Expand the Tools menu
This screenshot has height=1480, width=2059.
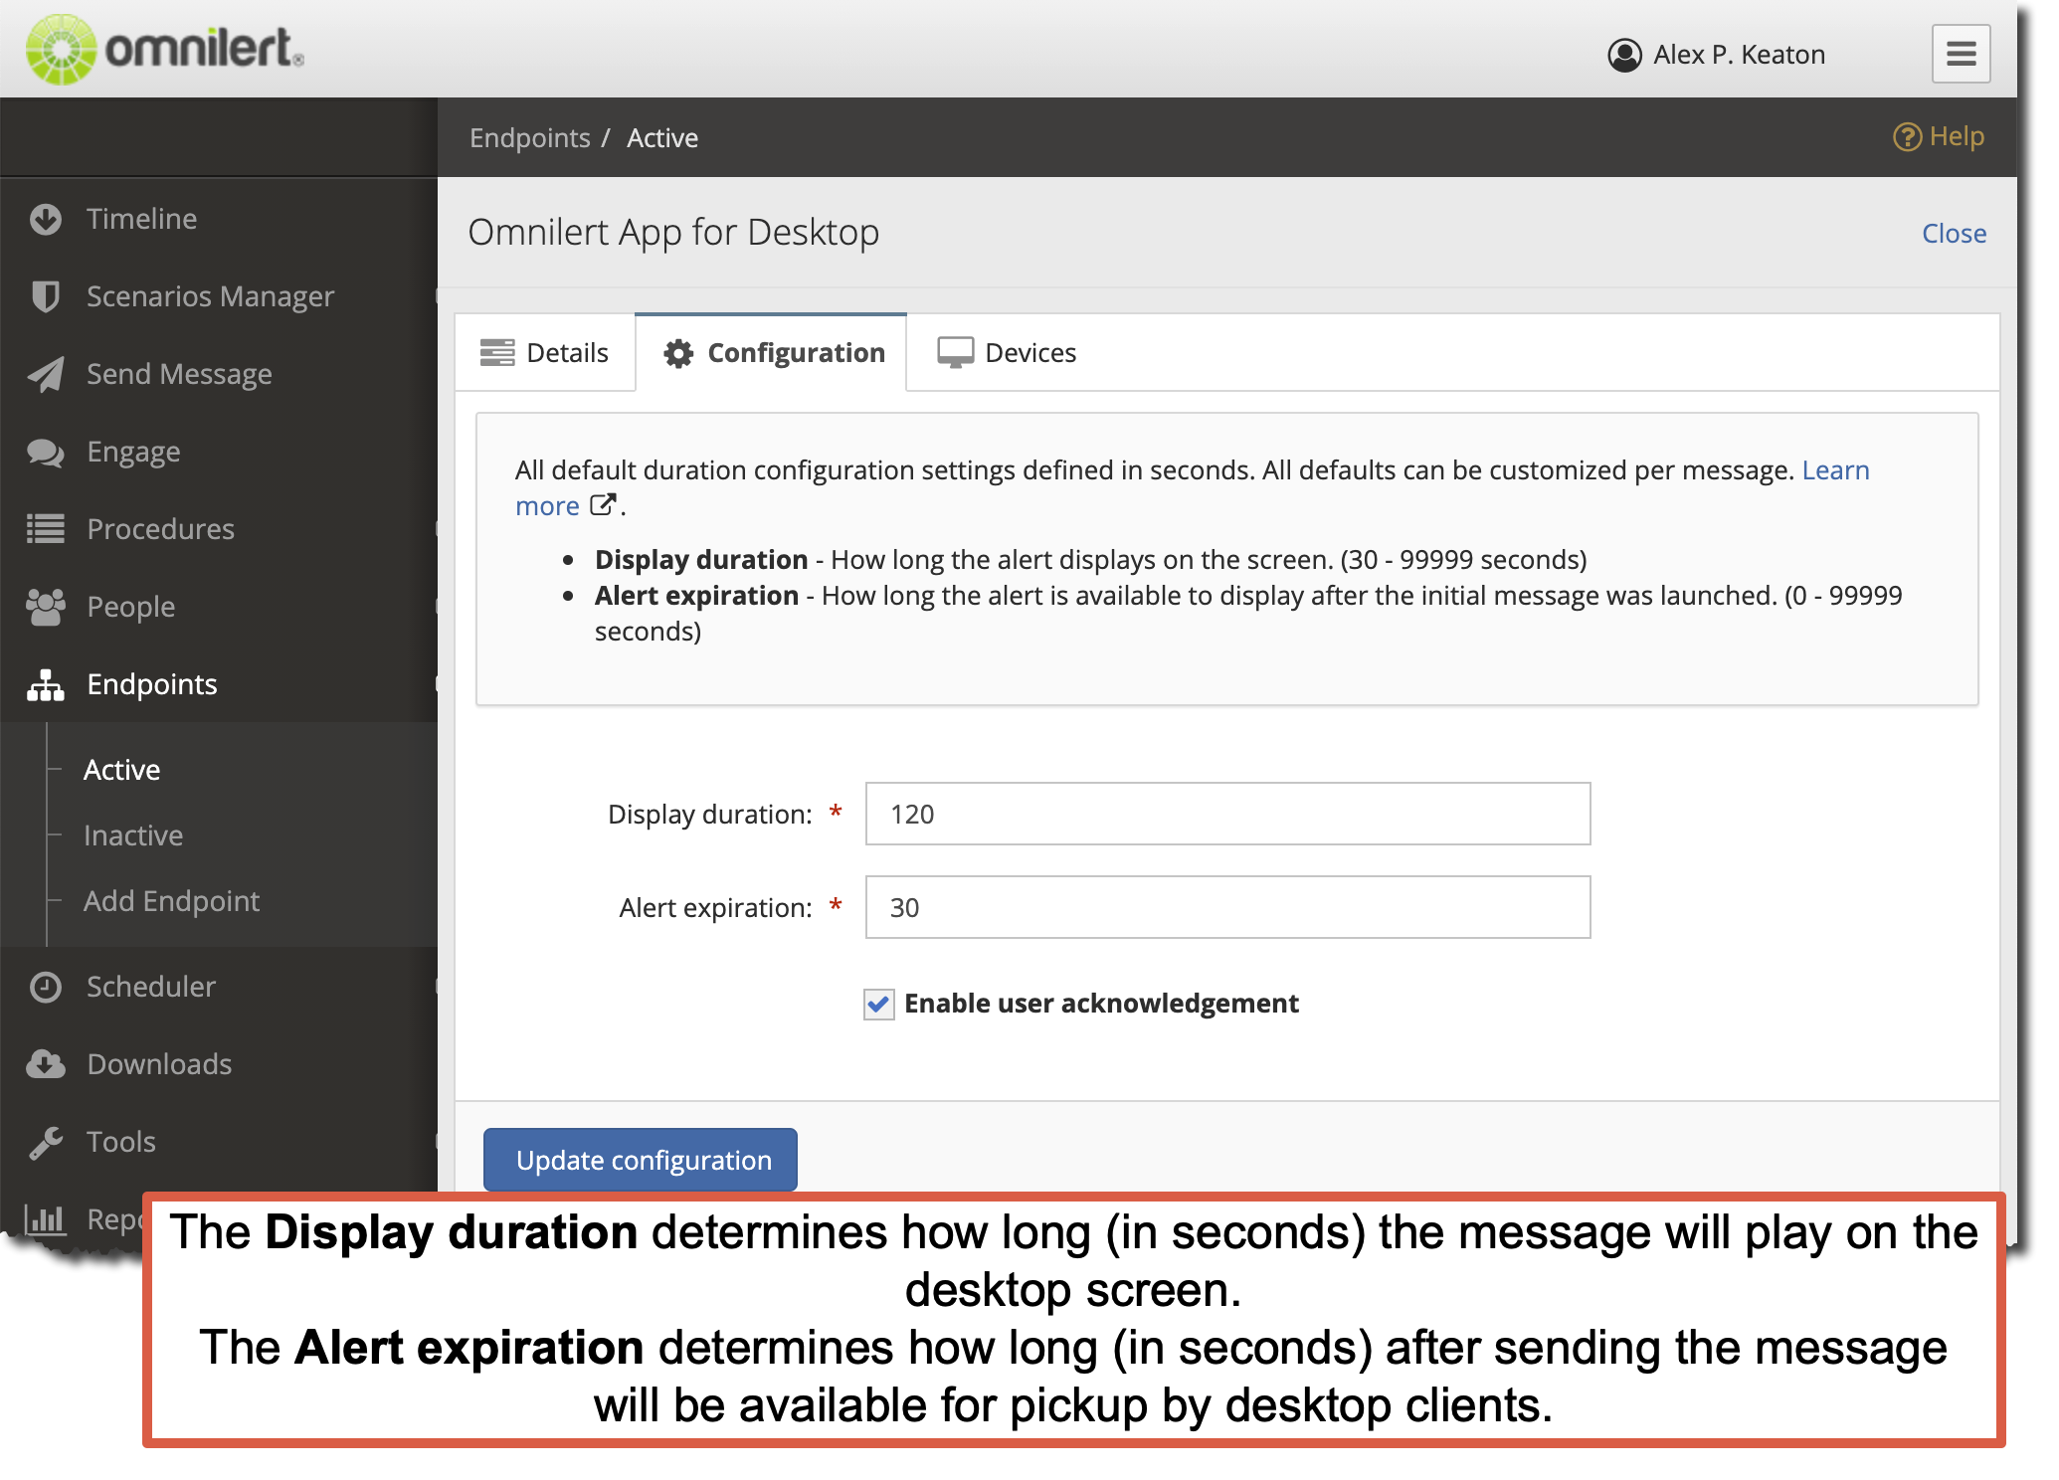219,1142
